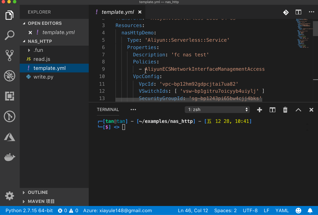Screen dimensions: 318x215
Task: Close the terminal panel
Action: point(311,110)
